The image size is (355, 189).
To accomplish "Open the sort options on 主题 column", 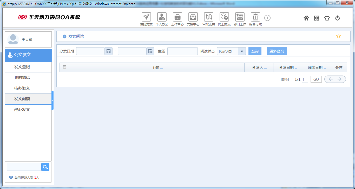I will click(x=162, y=67).
